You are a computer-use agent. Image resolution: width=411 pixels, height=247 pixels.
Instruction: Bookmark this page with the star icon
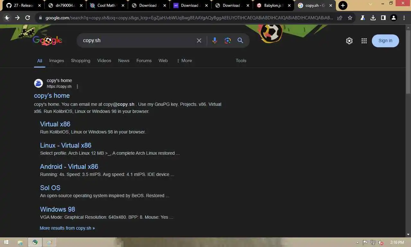pyautogui.click(x=350, y=18)
